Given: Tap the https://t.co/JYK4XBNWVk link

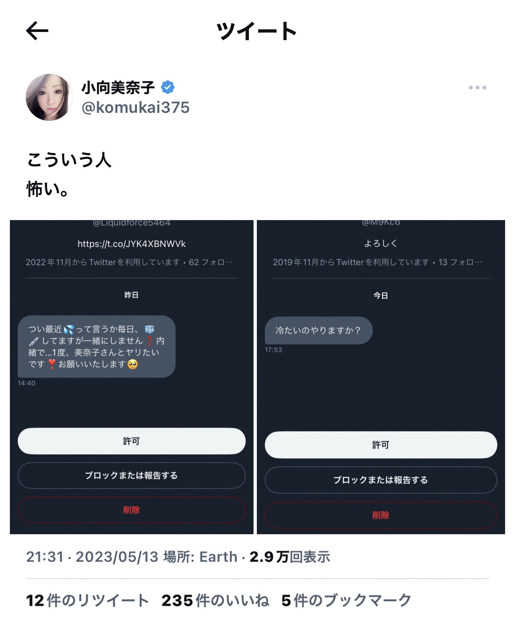Looking at the screenshot, I should click(x=131, y=244).
